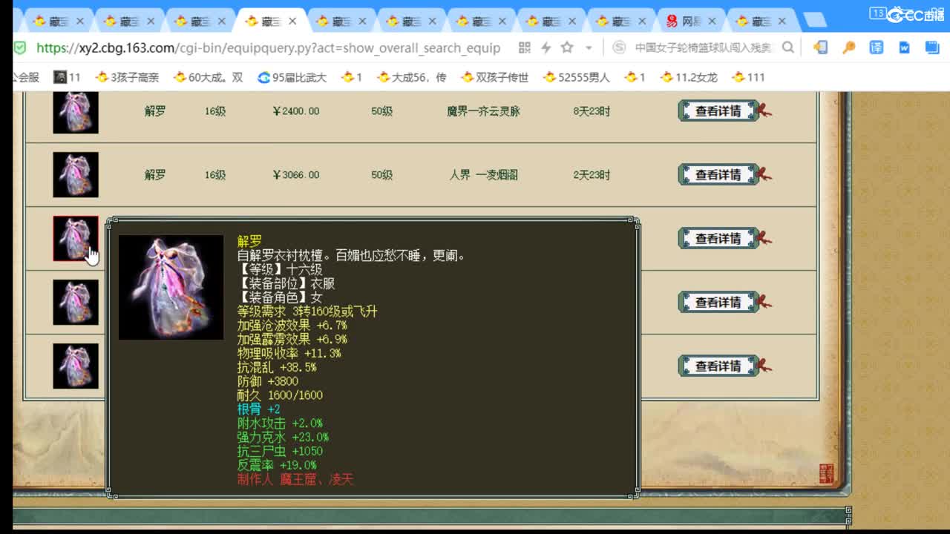
Task: Bookmark this page with the star icon
Action: pyautogui.click(x=567, y=47)
